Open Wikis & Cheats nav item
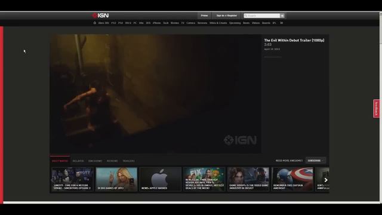Viewport: 382px width, 215px height. click(218, 23)
